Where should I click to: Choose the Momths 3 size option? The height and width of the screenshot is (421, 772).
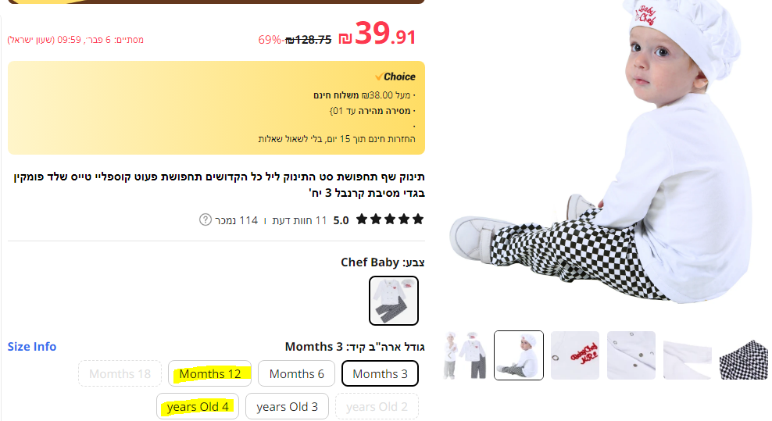tap(380, 373)
